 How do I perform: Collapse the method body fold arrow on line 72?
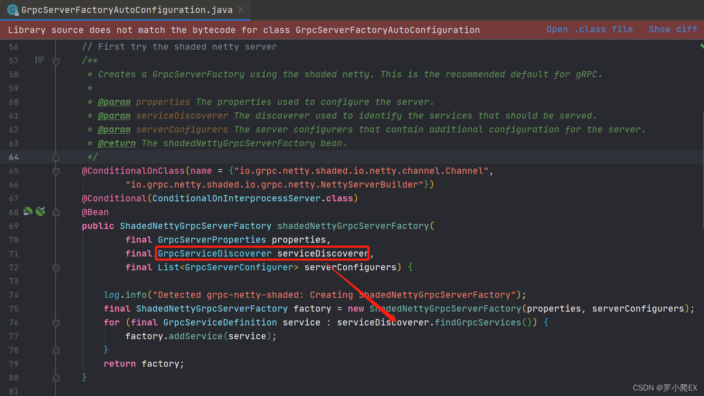[x=56, y=267]
